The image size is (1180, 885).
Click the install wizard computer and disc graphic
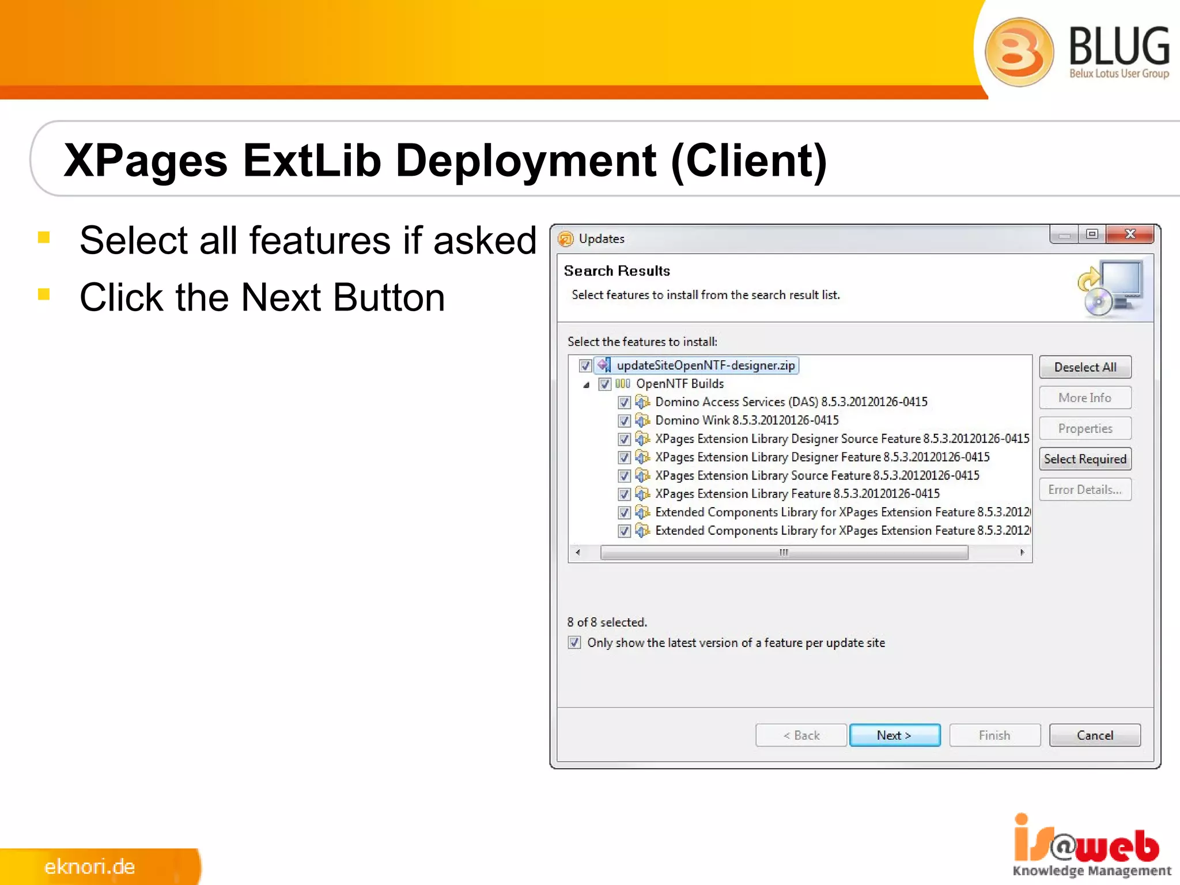coord(1110,288)
